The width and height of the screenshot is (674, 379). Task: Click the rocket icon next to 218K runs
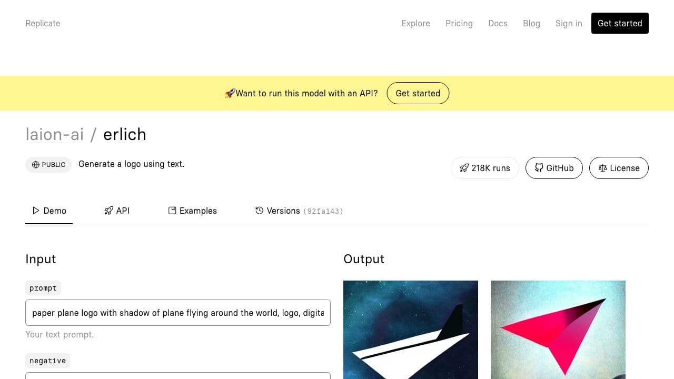tap(464, 168)
